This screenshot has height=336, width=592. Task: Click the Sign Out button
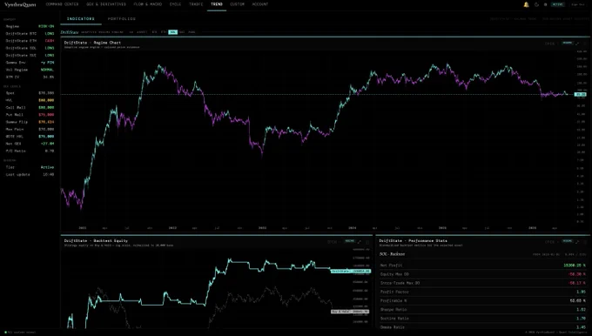pos(578,4)
